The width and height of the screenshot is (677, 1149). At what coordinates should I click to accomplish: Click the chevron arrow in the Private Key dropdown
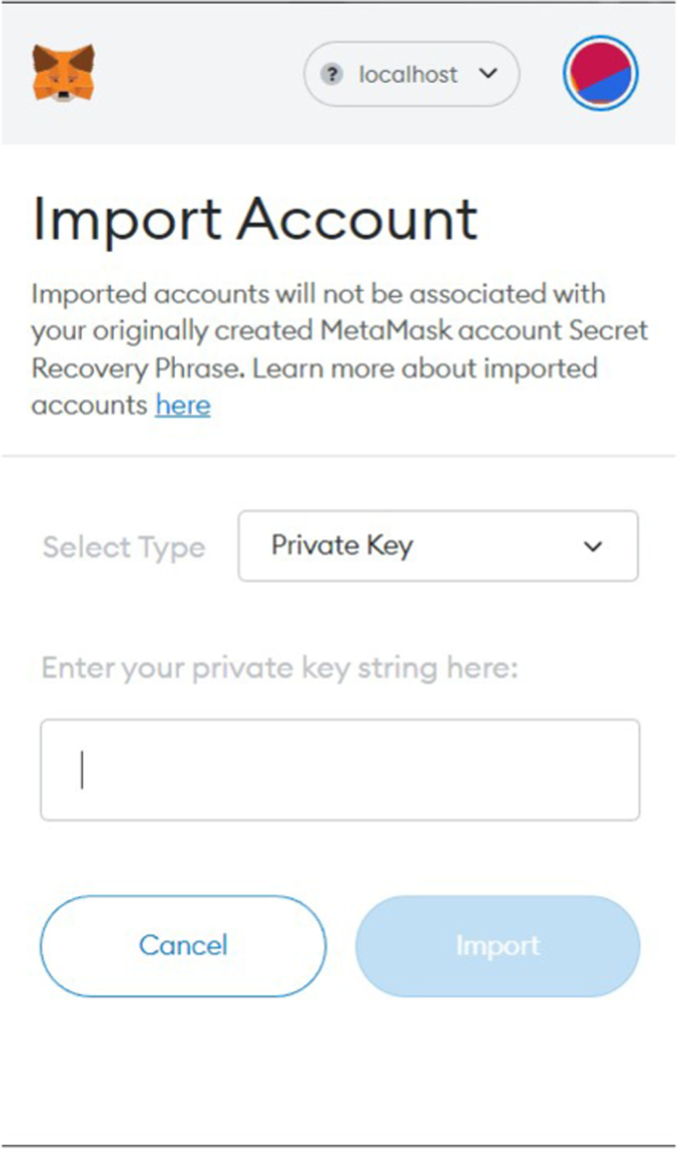pyautogui.click(x=592, y=546)
